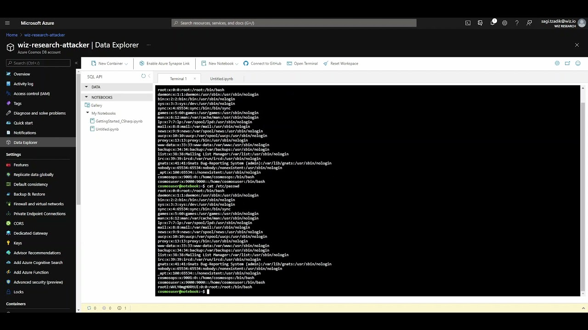The image size is (588, 330).
Task: Click the Cosmos DB account resource icon
Action: pos(10,47)
